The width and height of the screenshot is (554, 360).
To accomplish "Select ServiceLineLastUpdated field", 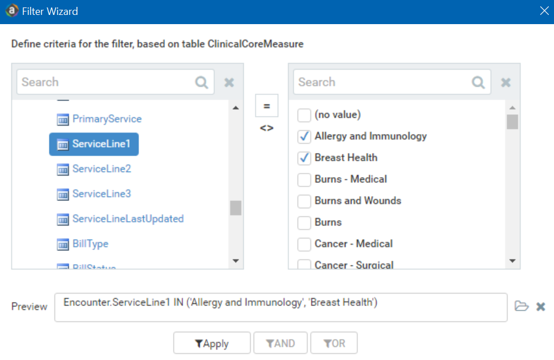I will pos(128,219).
